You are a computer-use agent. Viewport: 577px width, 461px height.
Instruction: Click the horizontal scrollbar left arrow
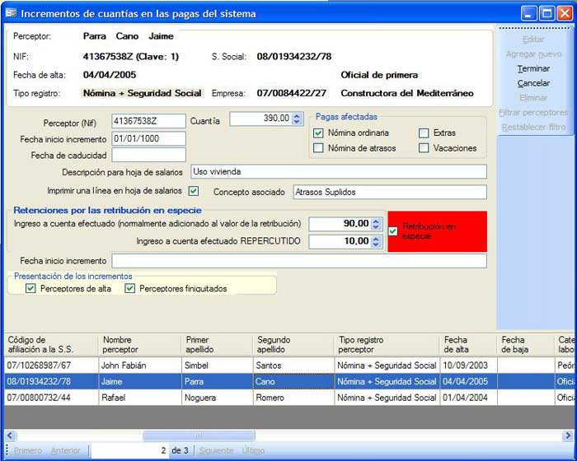10,435
